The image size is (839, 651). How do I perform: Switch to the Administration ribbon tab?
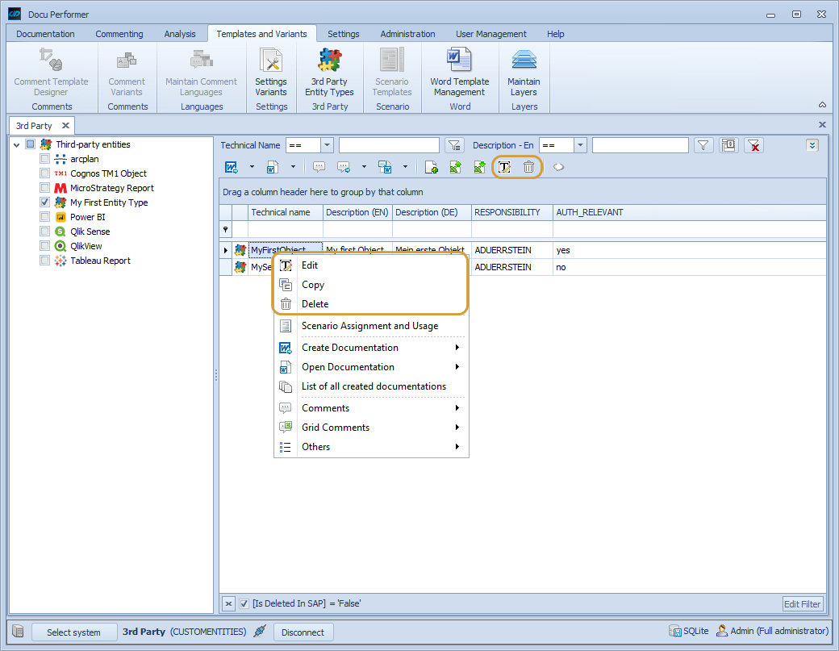(407, 34)
